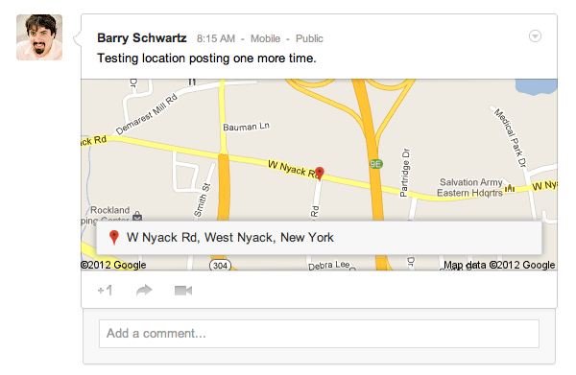Open Barry Schwartz's profile photo
The image size is (576, 375).
(39, 37)
